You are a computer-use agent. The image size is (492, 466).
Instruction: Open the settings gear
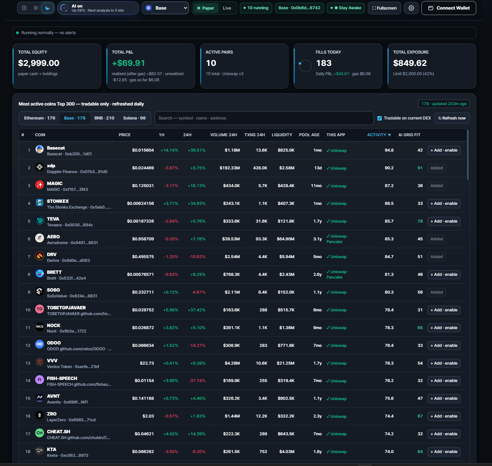tap(411, 8)
